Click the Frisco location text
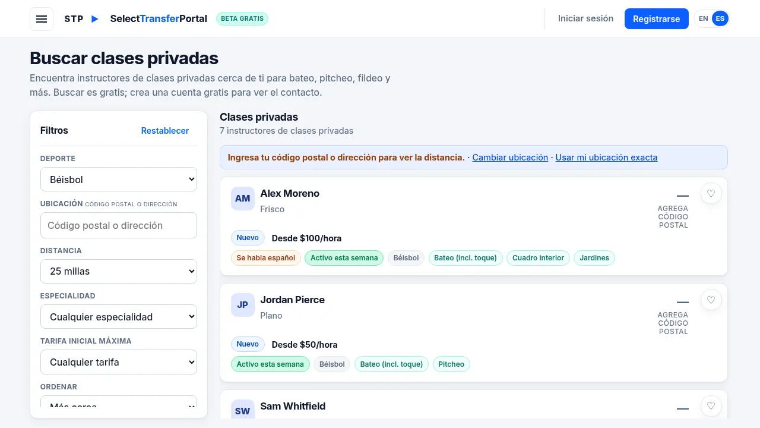This screenshot has width=760, height=428. point(273,209)
